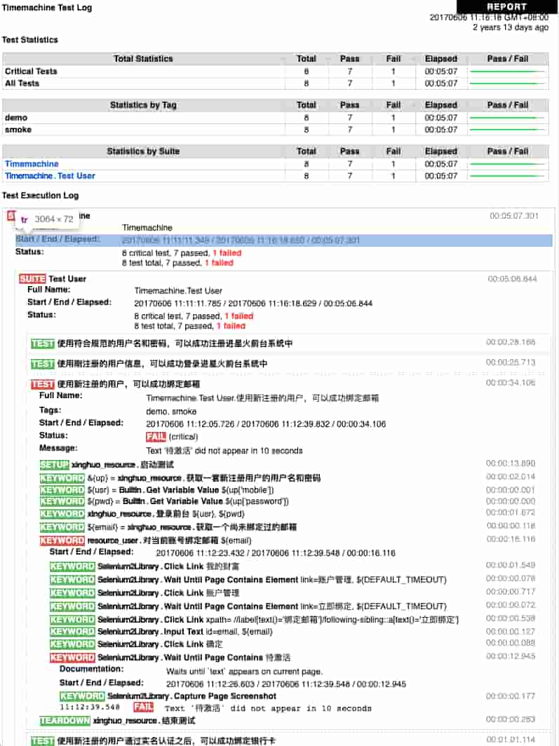The width and height of the screenshot is (559, 746).
Task: Click the Statistics by Suite table header
Action: coord(143,151)
